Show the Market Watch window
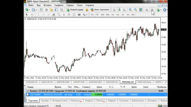The height and width of the screenshot is (107, 191). [41, 10]
